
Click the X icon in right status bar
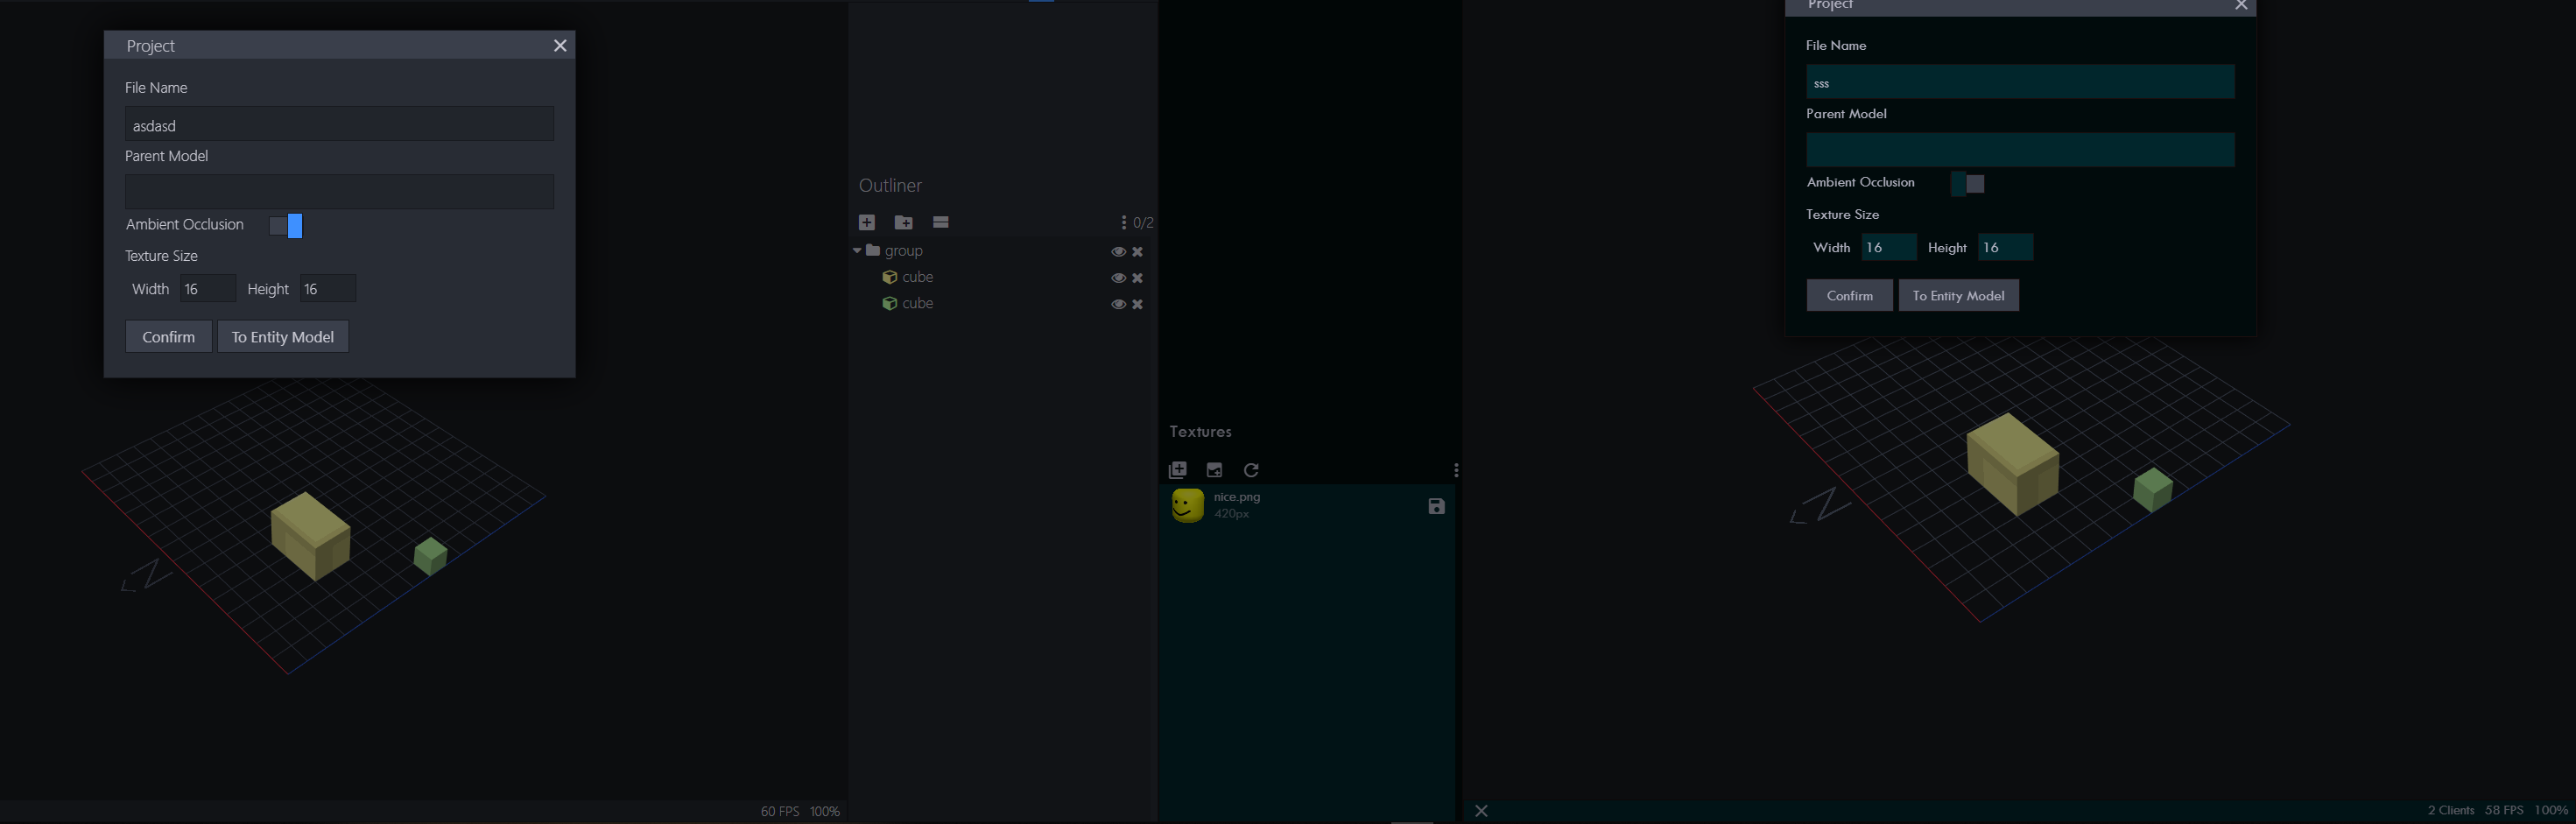tap(1482, 811)
